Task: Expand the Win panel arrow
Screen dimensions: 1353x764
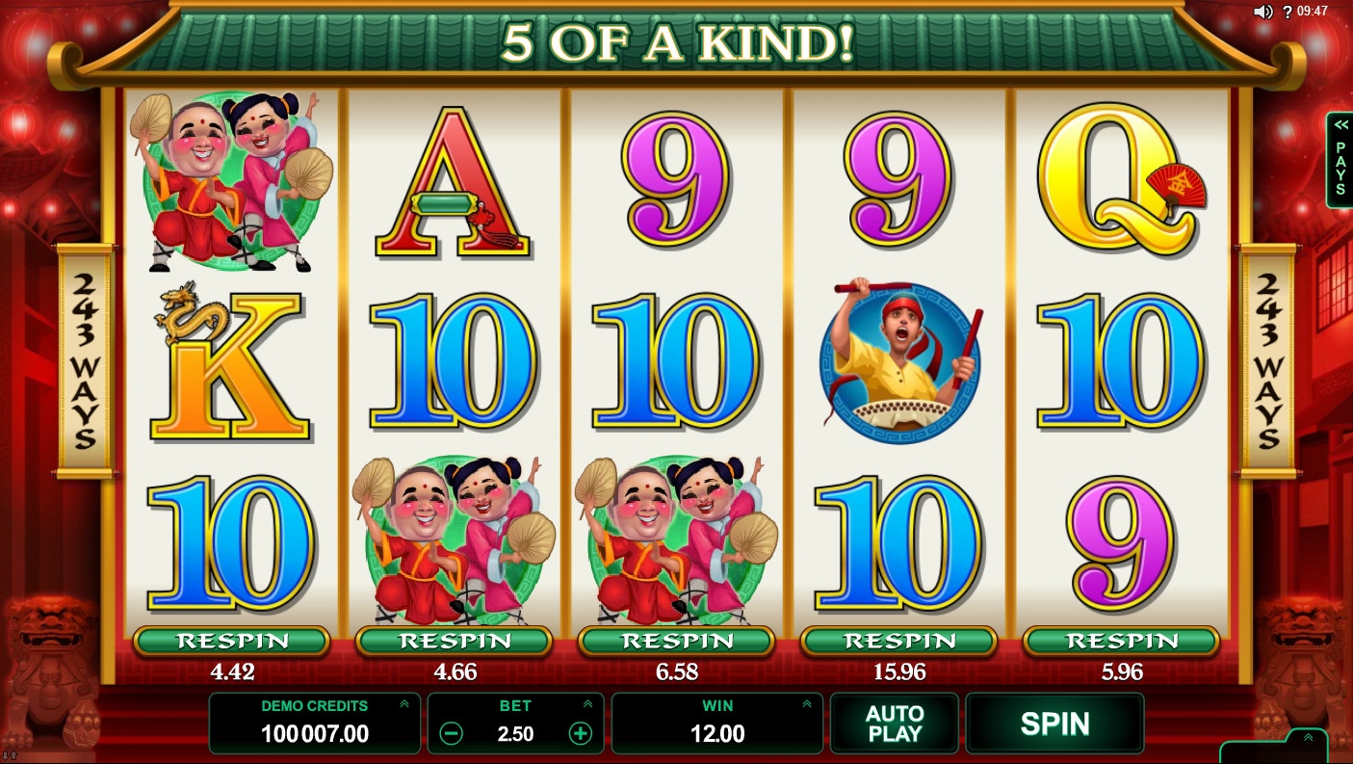Action: pyautogui.click(x=807, y=704)
